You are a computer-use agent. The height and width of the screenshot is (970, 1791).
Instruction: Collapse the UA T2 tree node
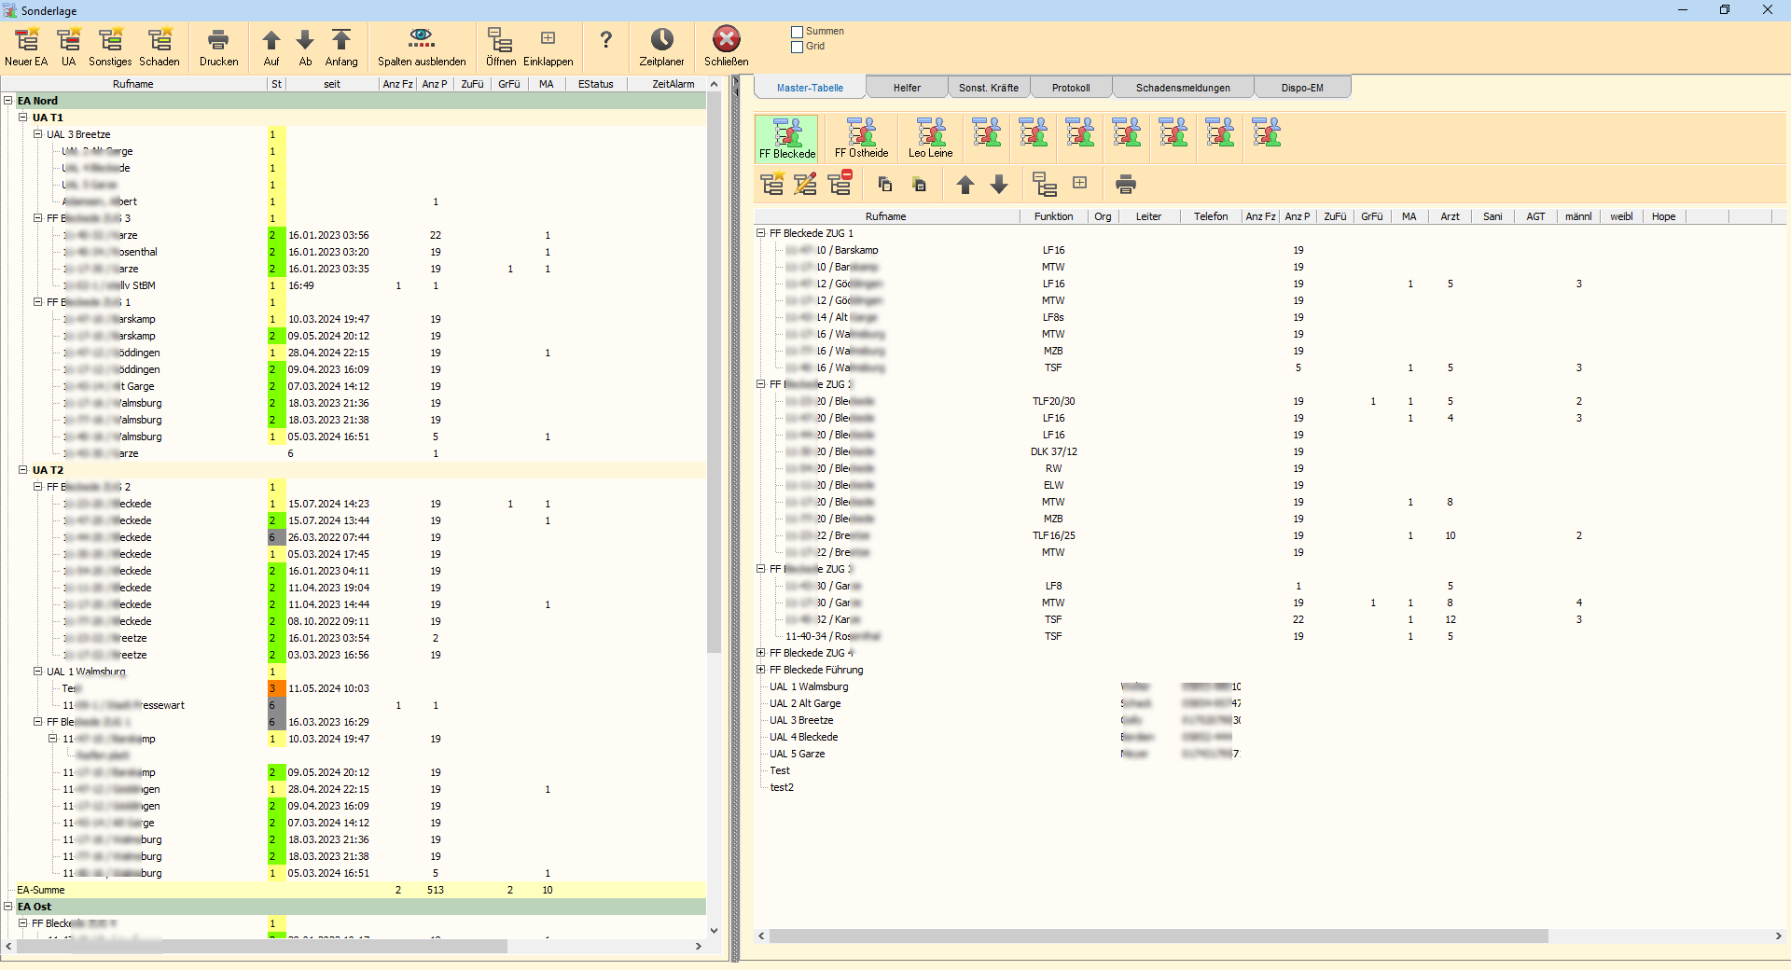click(23, 470)
